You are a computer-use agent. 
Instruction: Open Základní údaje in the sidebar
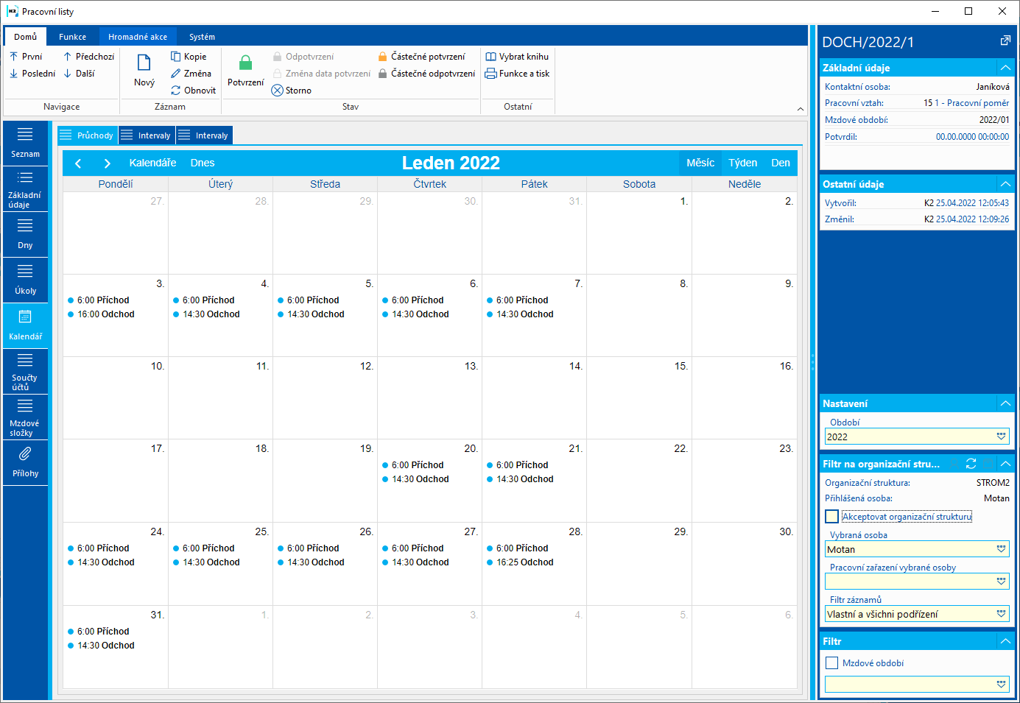(25, 188)
